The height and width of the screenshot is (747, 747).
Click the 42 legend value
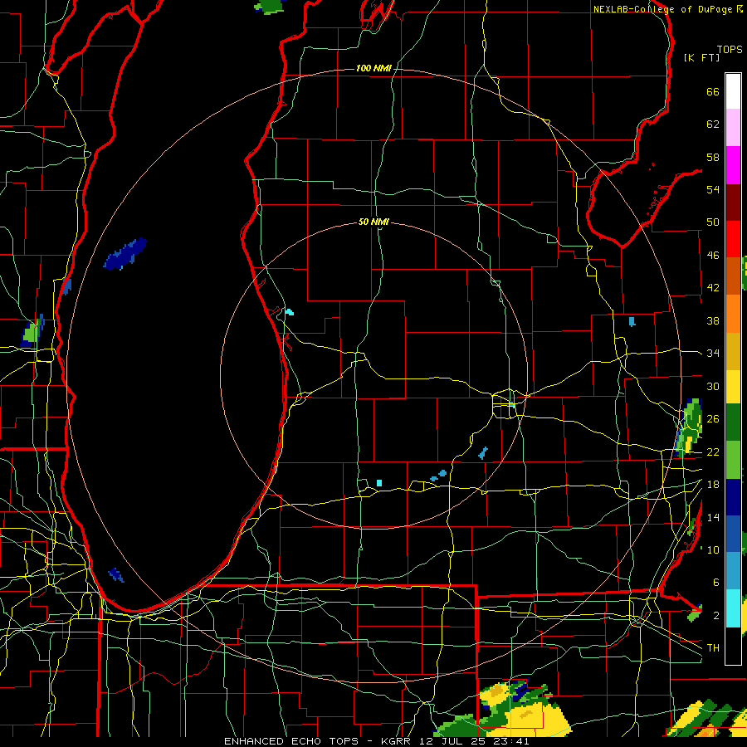coord(713,288)
